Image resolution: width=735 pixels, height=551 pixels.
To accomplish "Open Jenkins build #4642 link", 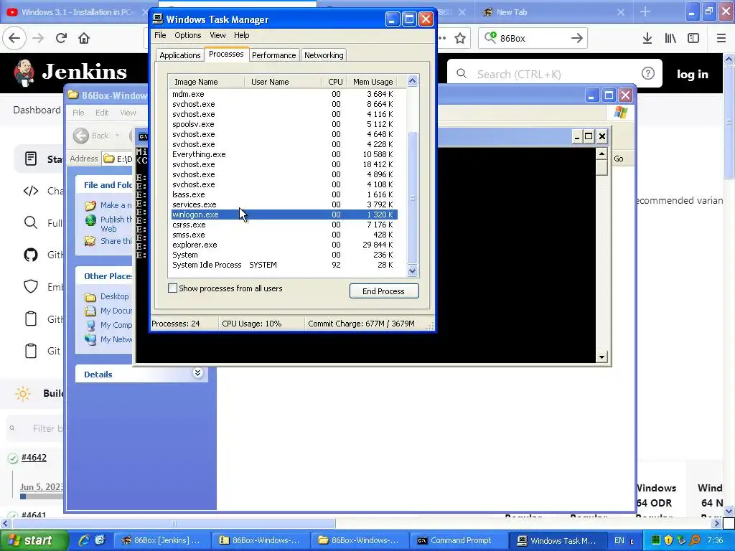I will tap(34, 457).
